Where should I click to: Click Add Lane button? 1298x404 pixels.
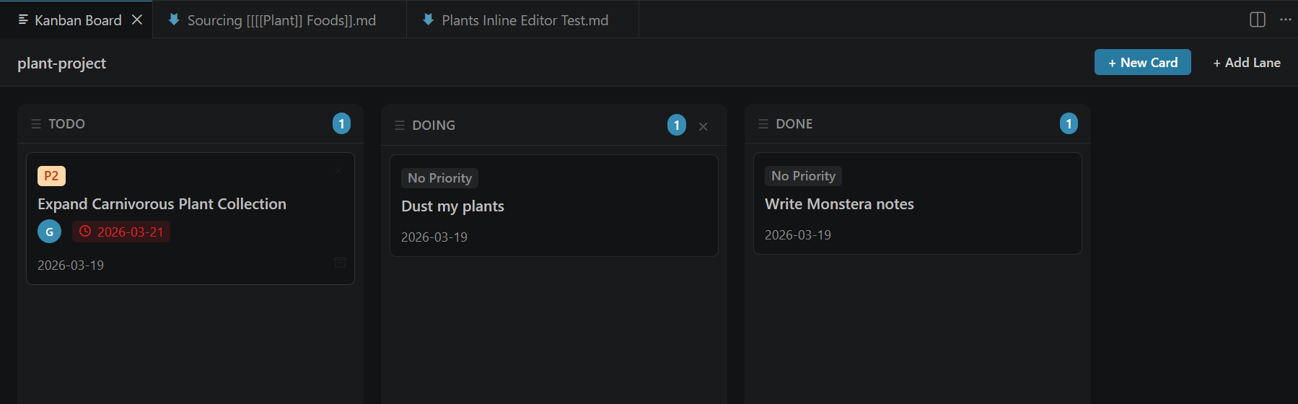click(x=1246, y=63)
